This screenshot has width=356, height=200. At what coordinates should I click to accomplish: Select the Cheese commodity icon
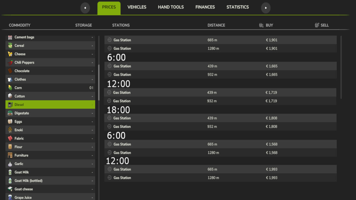10,54
